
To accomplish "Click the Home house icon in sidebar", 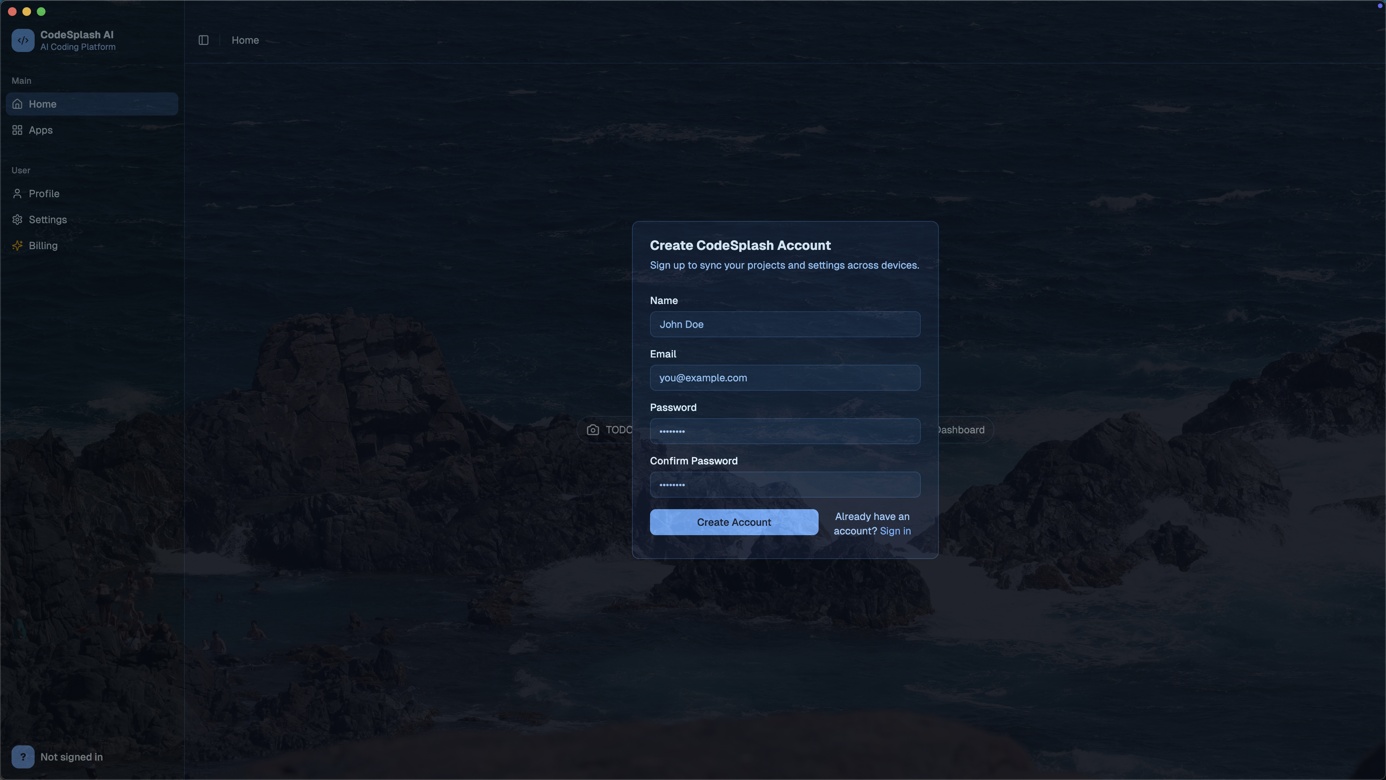I will (x=17, y=104).
